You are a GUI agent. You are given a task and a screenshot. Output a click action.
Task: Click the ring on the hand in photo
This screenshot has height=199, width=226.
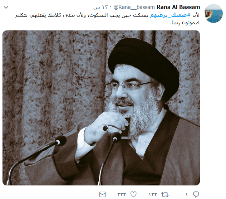click(x=105, y=128)
